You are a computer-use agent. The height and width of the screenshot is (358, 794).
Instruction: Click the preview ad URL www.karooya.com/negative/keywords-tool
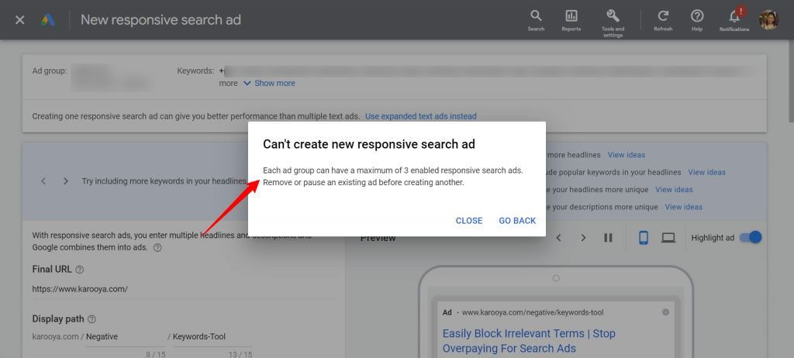point(532,312)
